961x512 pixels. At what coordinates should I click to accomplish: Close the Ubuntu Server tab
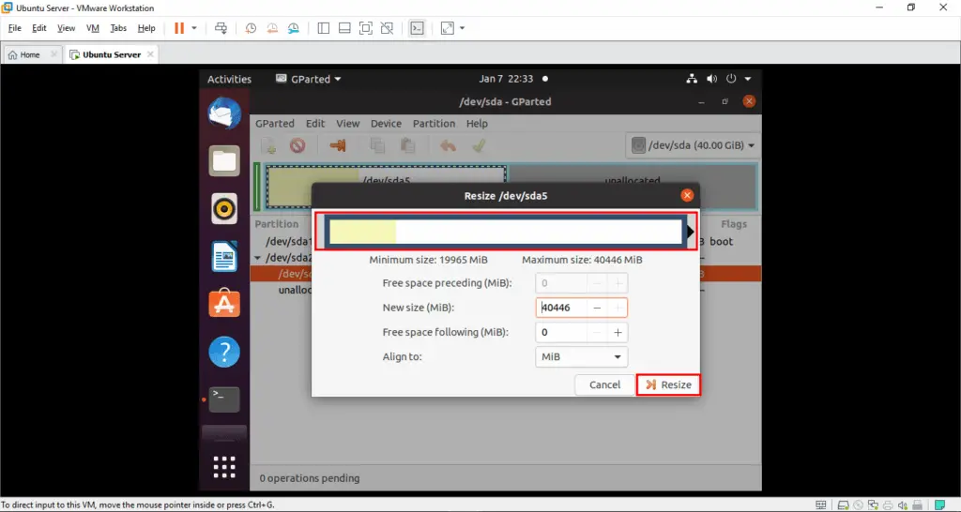point(150,54)
